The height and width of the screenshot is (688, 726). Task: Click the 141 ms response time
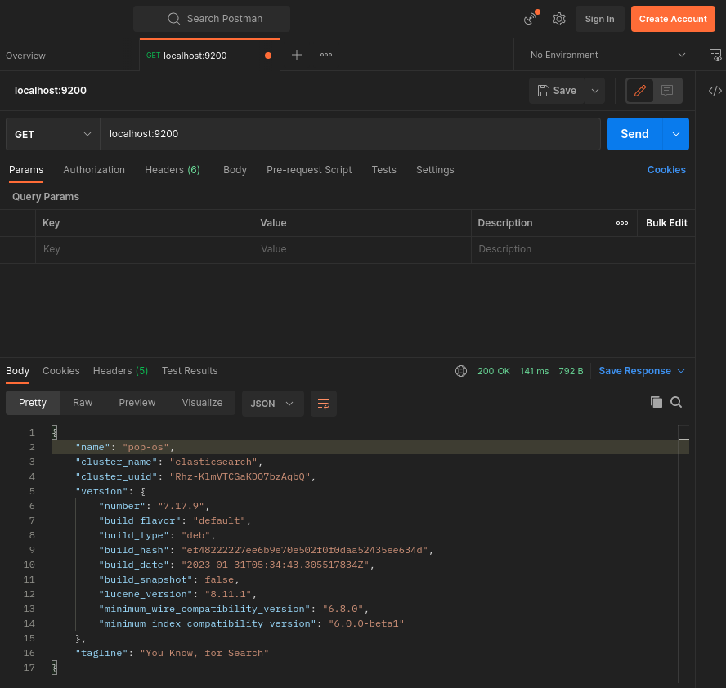[x=535, y=371]
